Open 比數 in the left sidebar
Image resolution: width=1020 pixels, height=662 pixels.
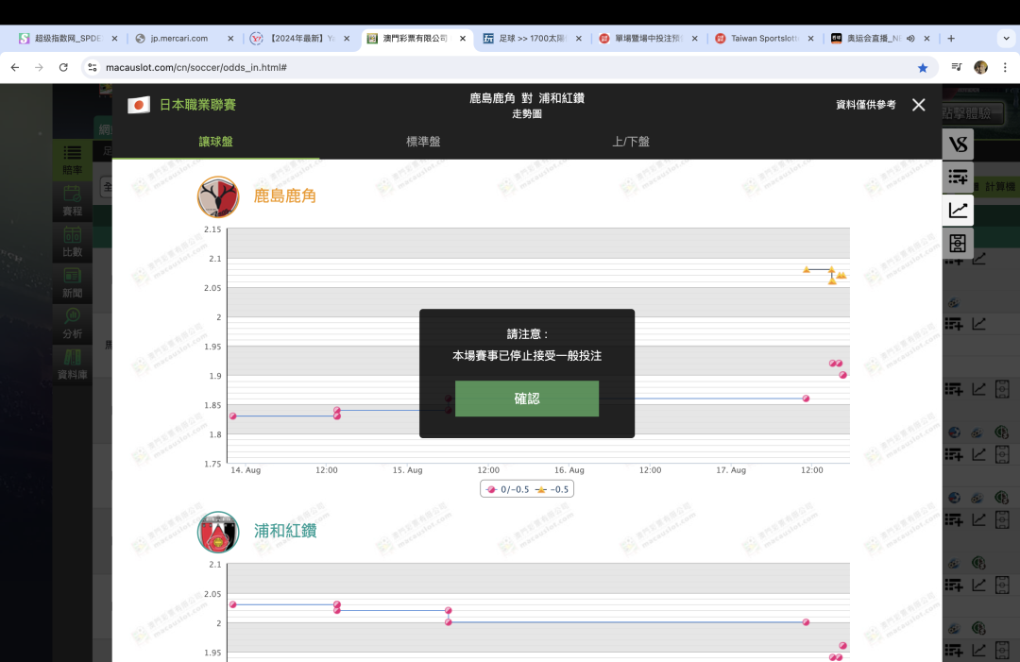pyautogui.click(x=72, y=242)
